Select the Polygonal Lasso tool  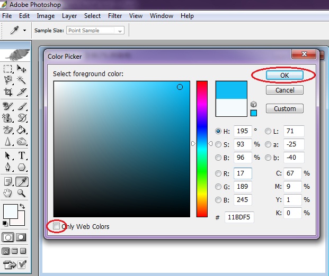8,80
